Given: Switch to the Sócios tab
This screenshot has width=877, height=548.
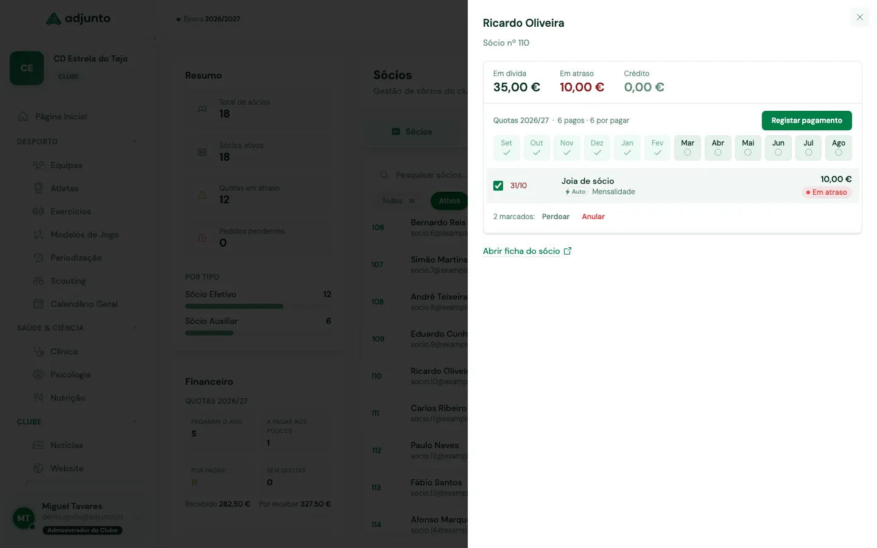Looking at the screenshot, I should click(x=412, y=132).
